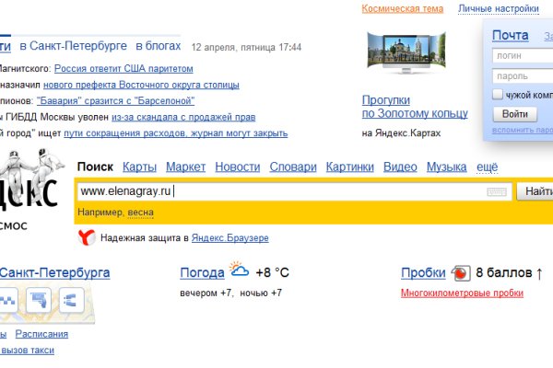The image size is (553, 368).
Task: Select 'Карты' in the search services bar
Action: (139, 167)
